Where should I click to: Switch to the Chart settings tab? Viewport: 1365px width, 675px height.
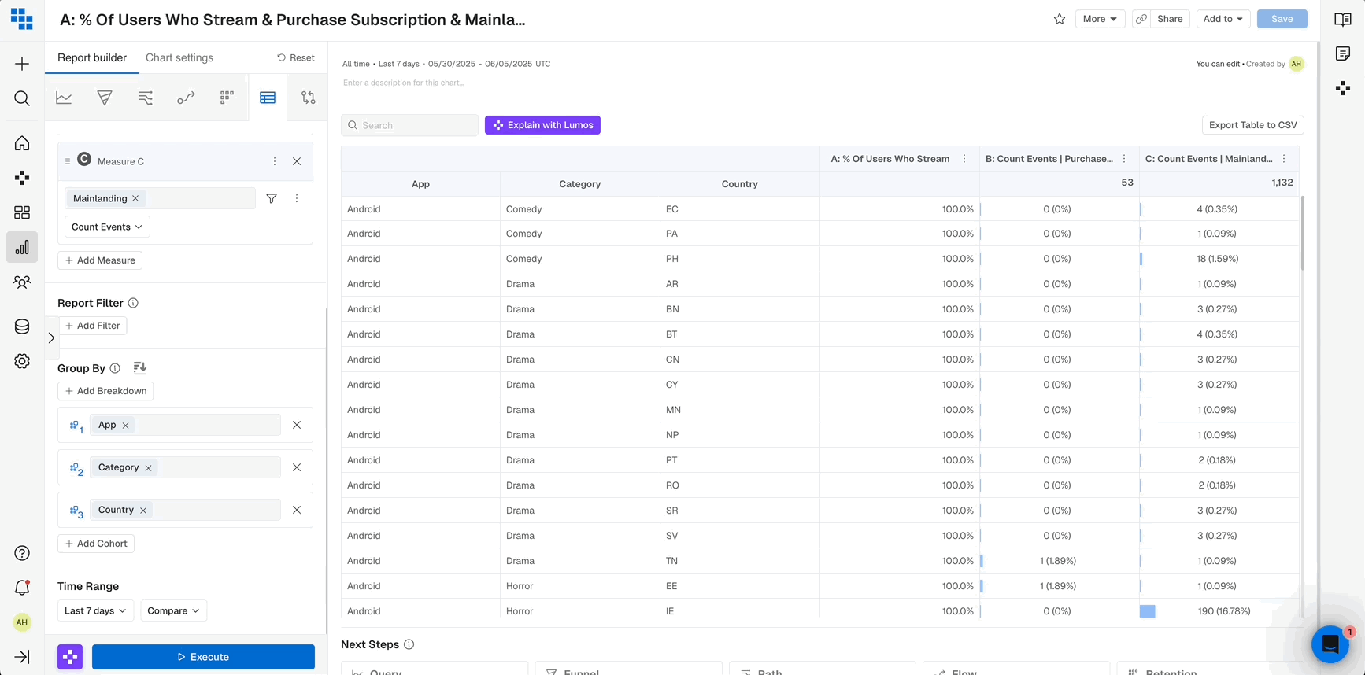point(179,57)
